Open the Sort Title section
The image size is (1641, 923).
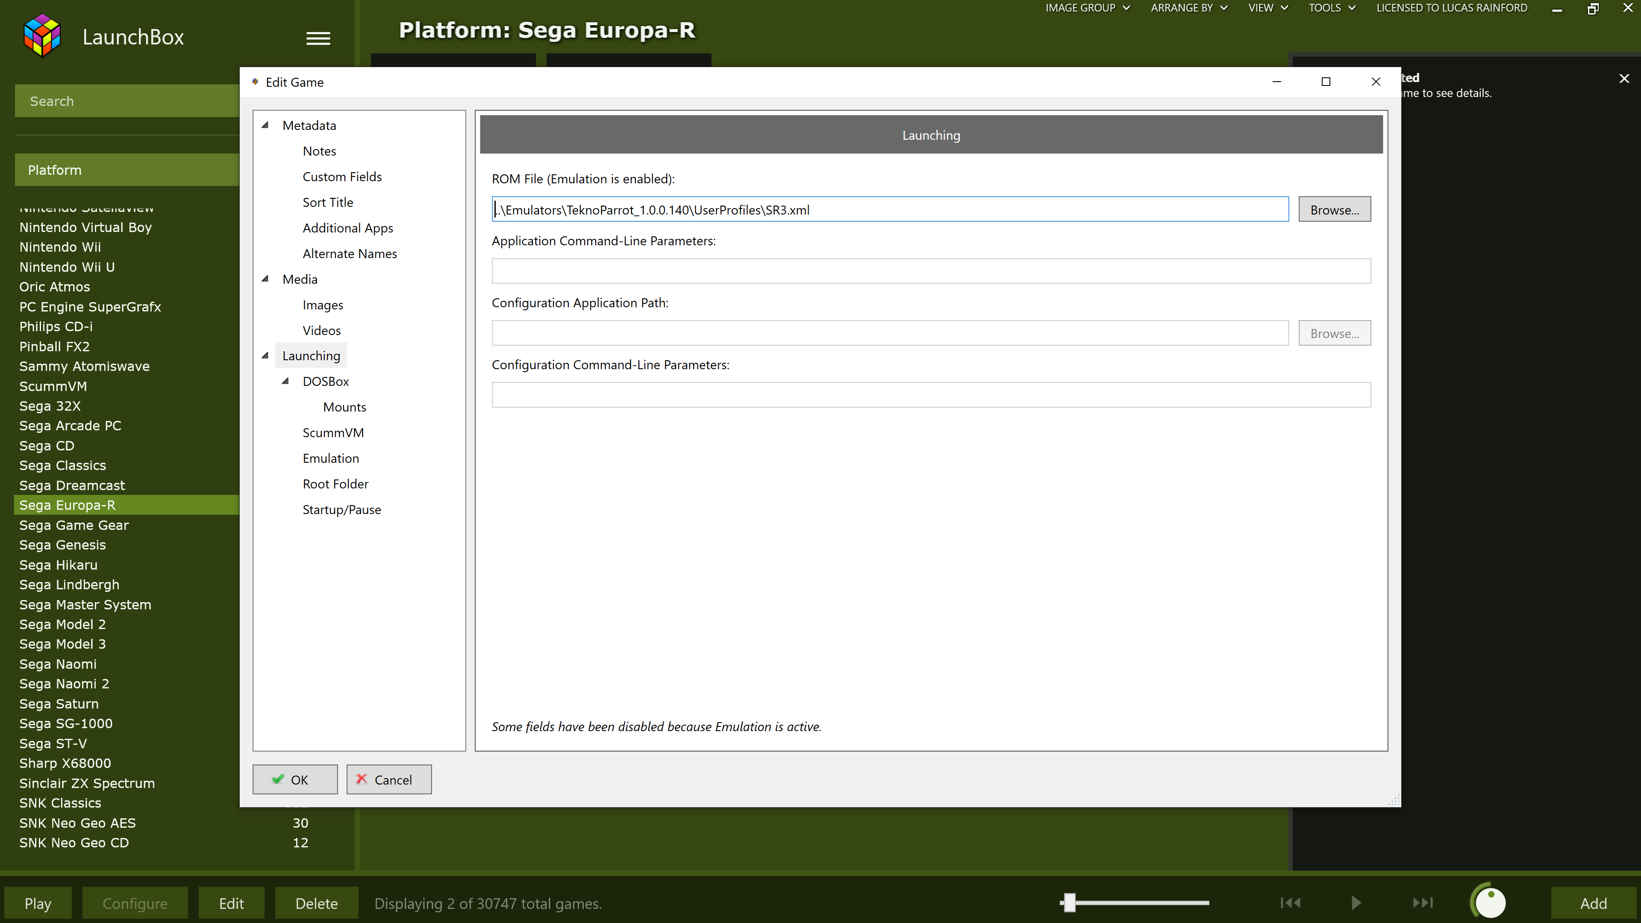coord(327,202)
